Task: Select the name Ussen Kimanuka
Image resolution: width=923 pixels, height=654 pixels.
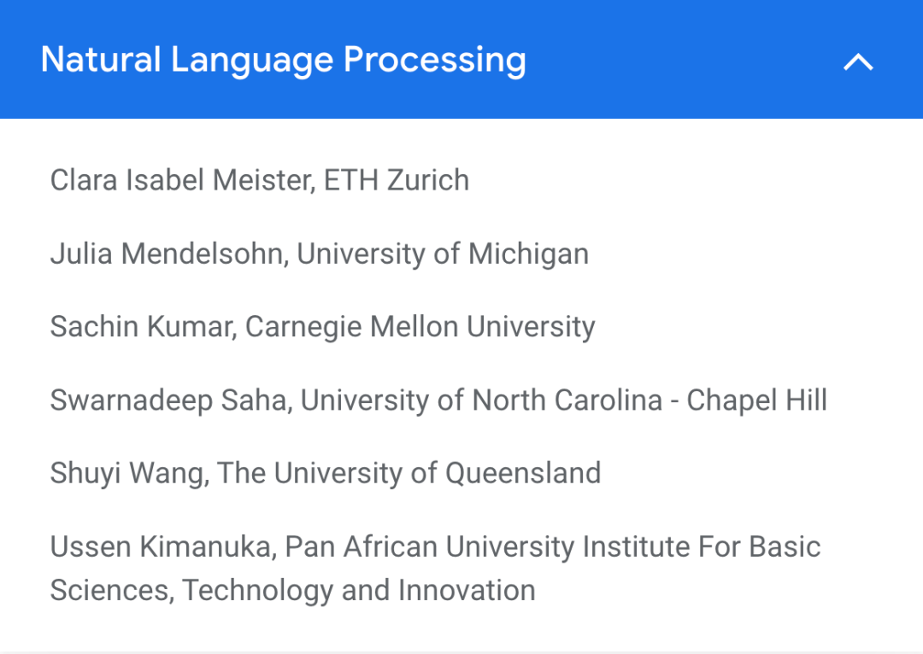Action: (x=162, y=546)
